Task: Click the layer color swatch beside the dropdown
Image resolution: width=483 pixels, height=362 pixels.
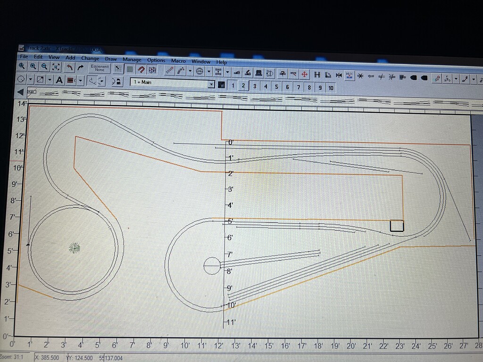Action: coord(220,83)
